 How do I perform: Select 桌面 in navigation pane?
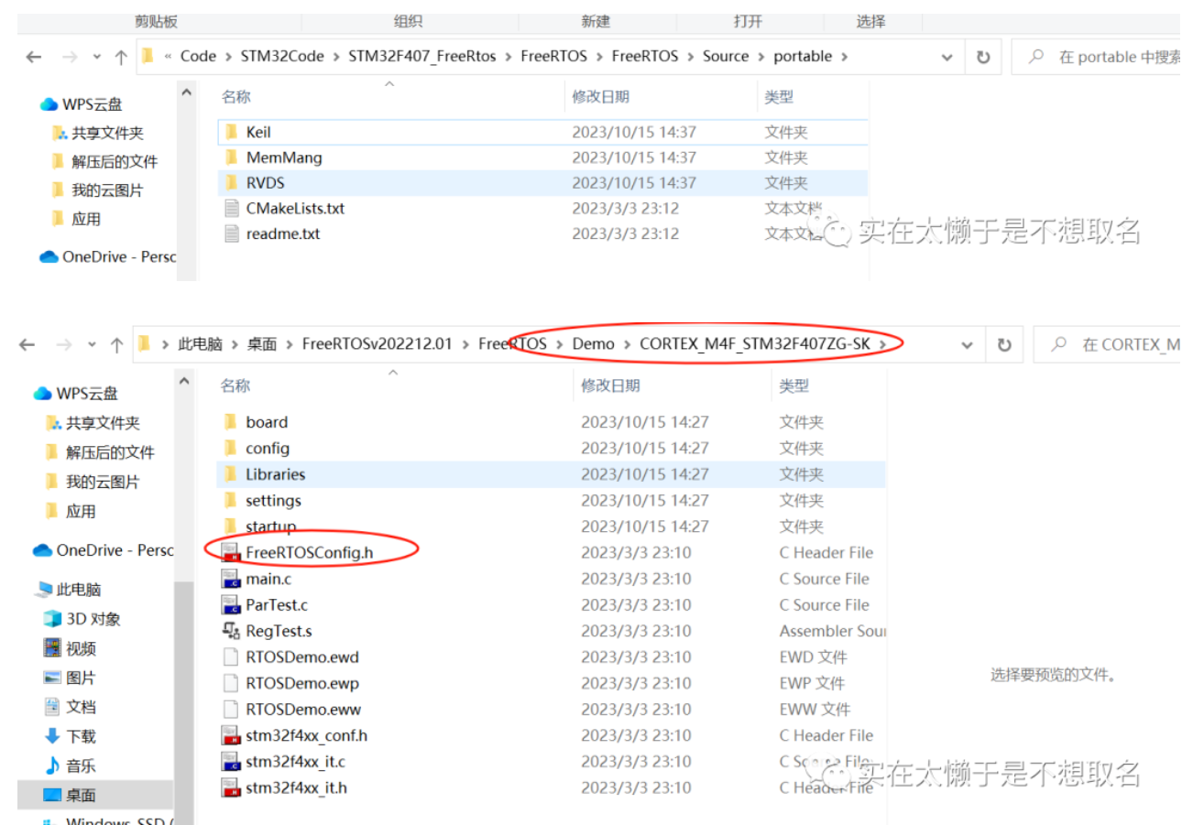81,795
